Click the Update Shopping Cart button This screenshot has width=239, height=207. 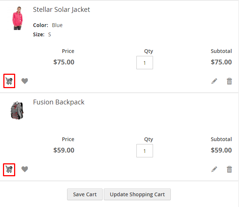point(137,194)
